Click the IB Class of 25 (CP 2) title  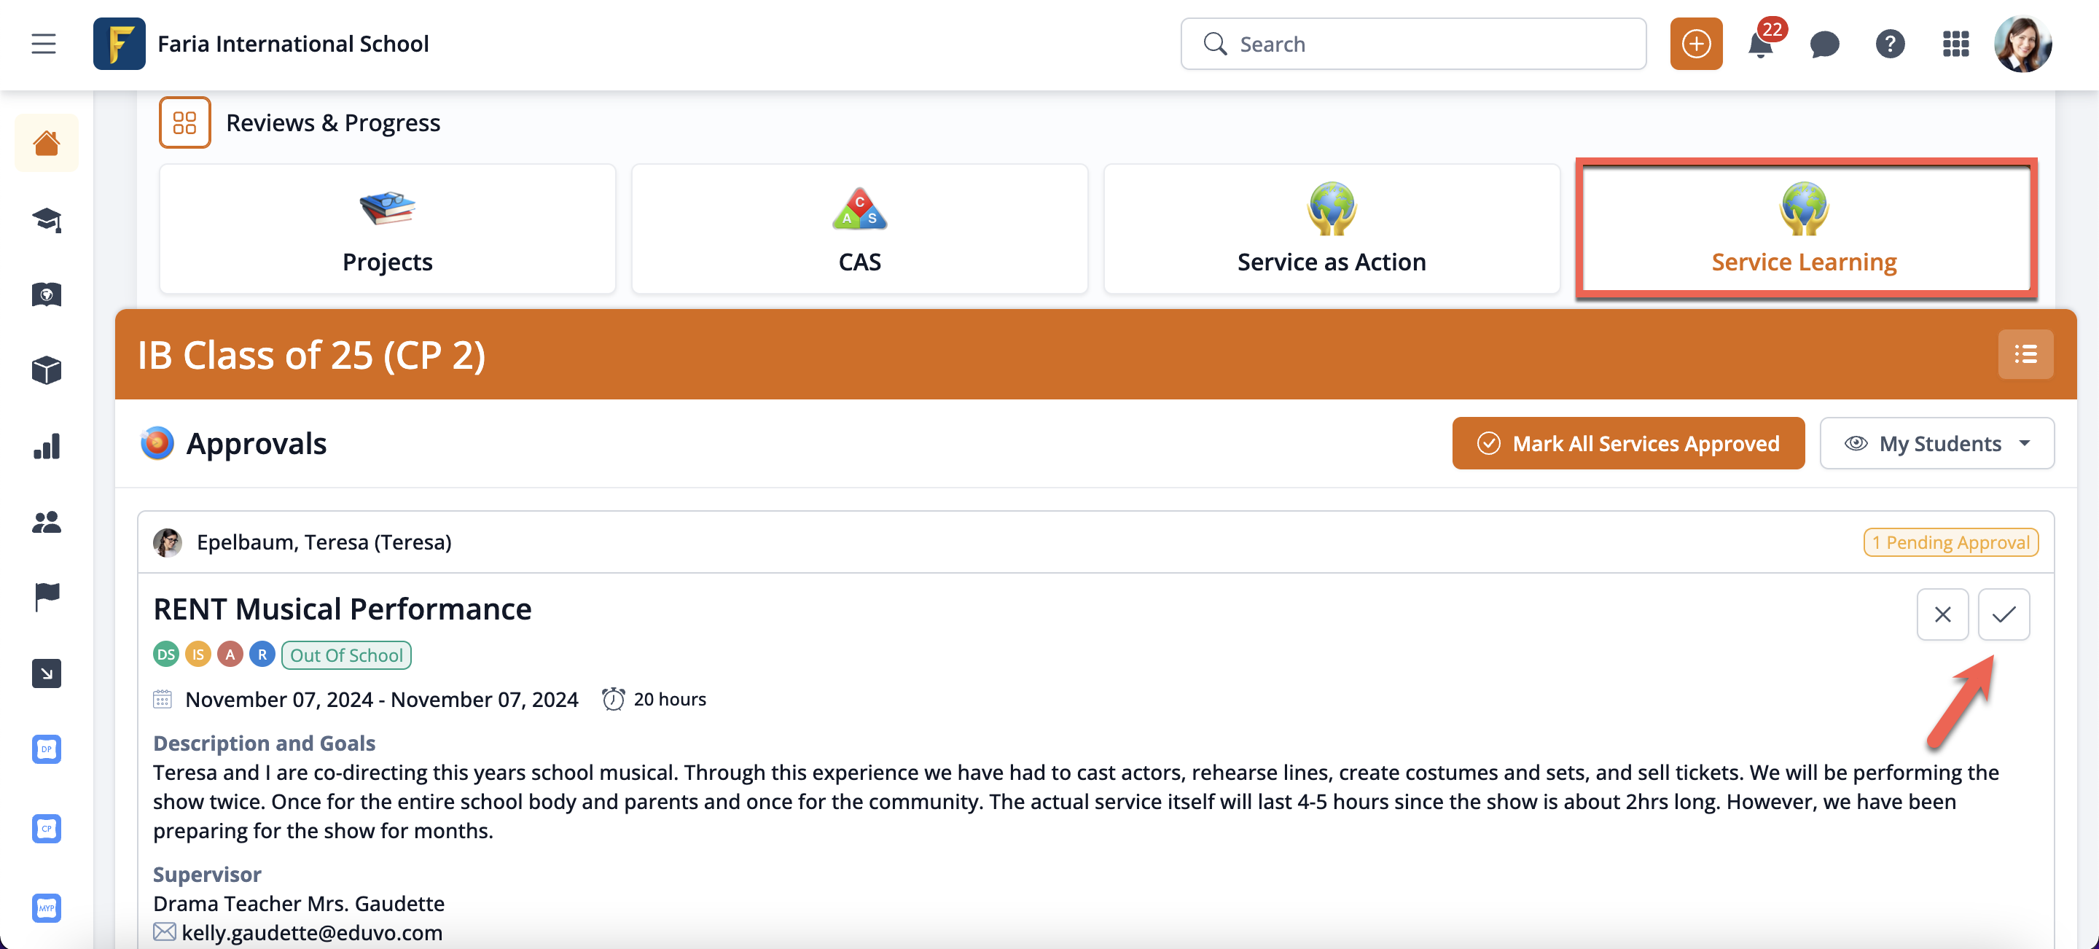pos(311,355)
